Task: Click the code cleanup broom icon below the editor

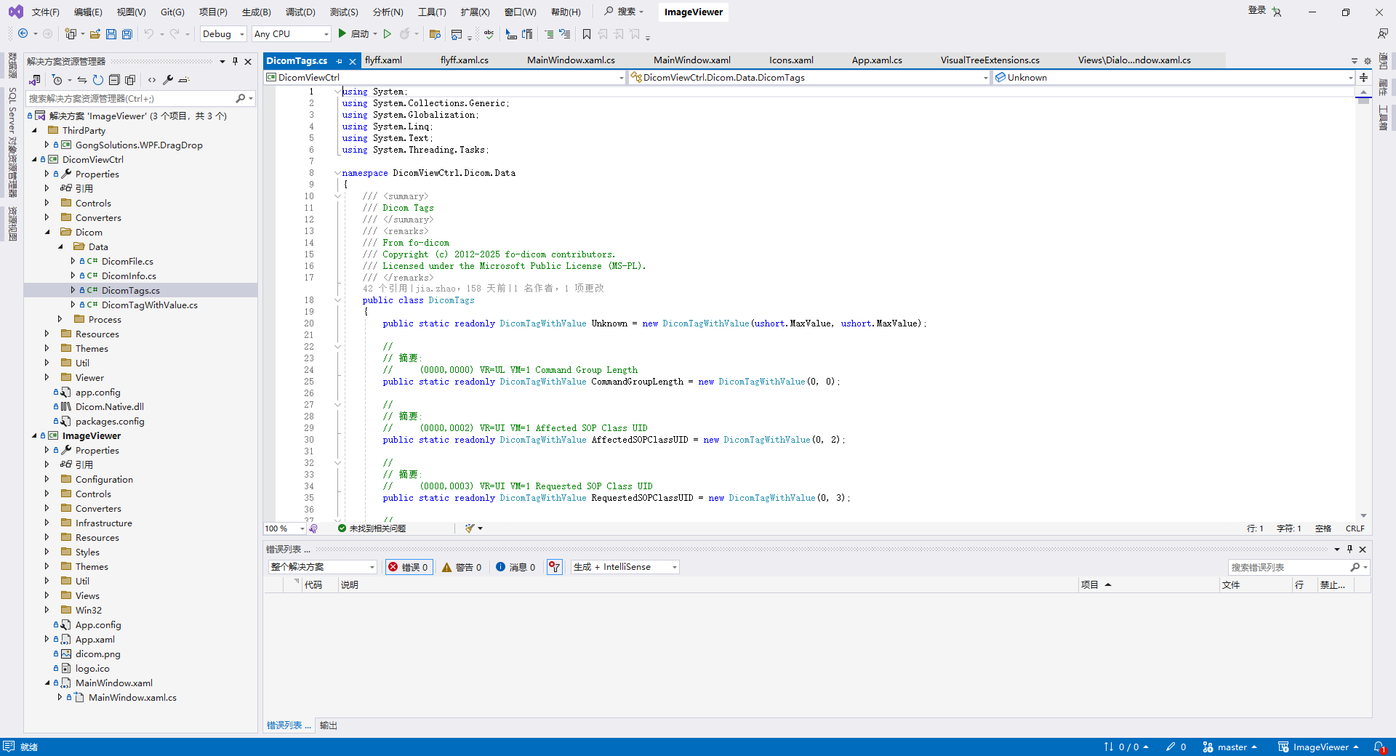Action: coord(470,528)
